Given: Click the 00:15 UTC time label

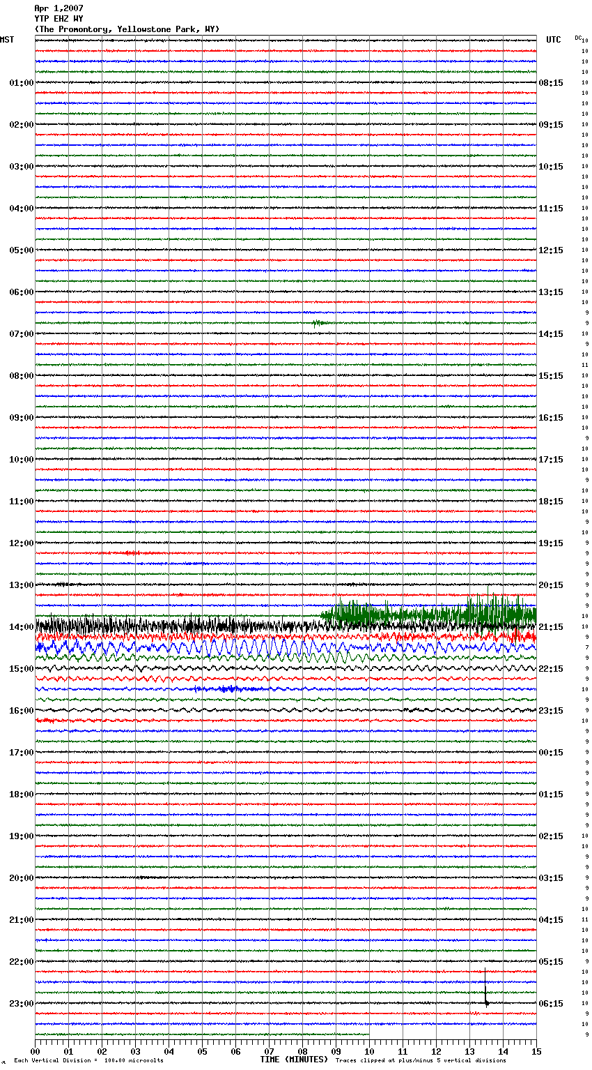Looking at the screenshot, I should tap(551, 753).
